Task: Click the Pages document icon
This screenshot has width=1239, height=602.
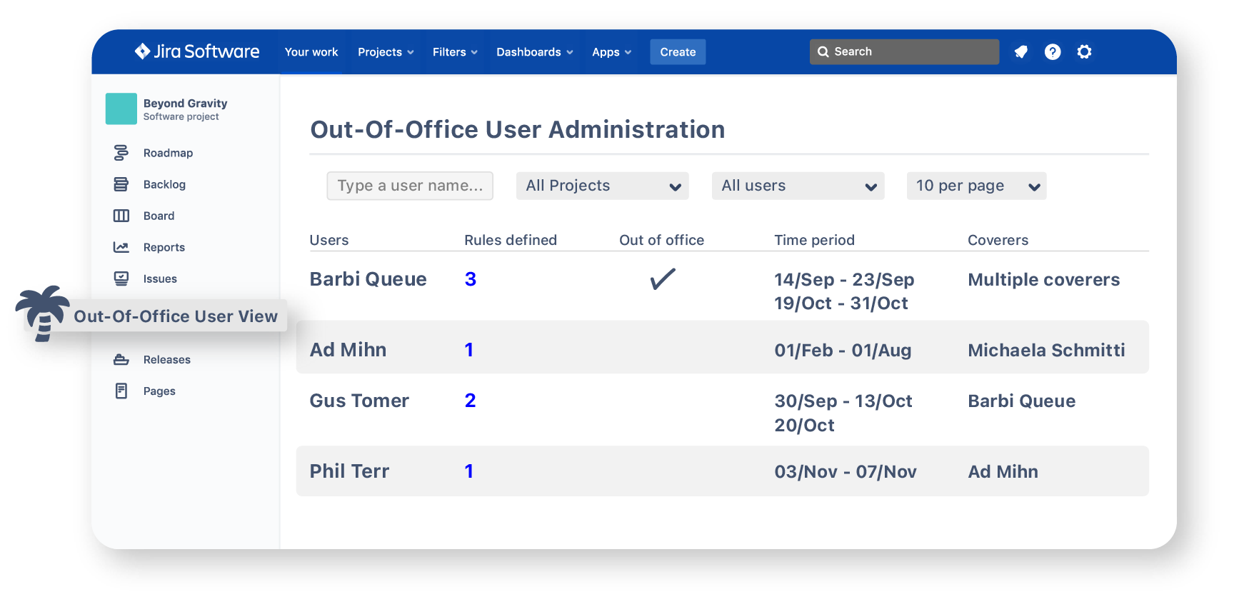Action: click(121, 391)
